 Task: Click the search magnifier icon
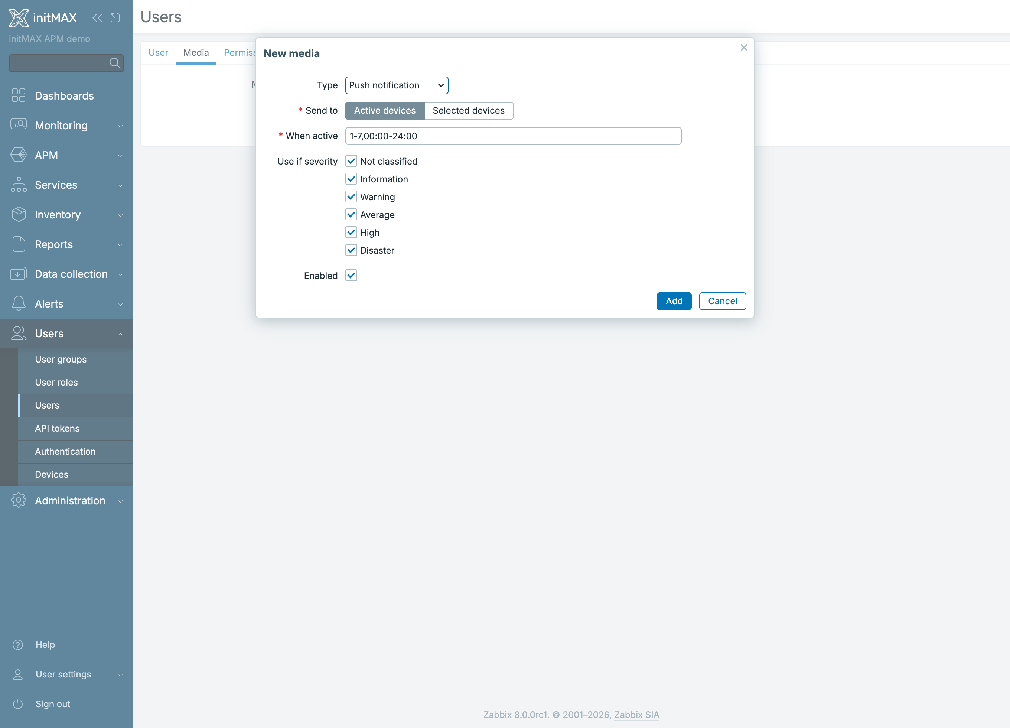pyautogui.click(x=115, y=63)
